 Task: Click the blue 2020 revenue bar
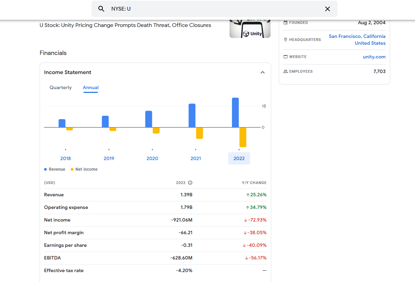[x=149, y=119]
